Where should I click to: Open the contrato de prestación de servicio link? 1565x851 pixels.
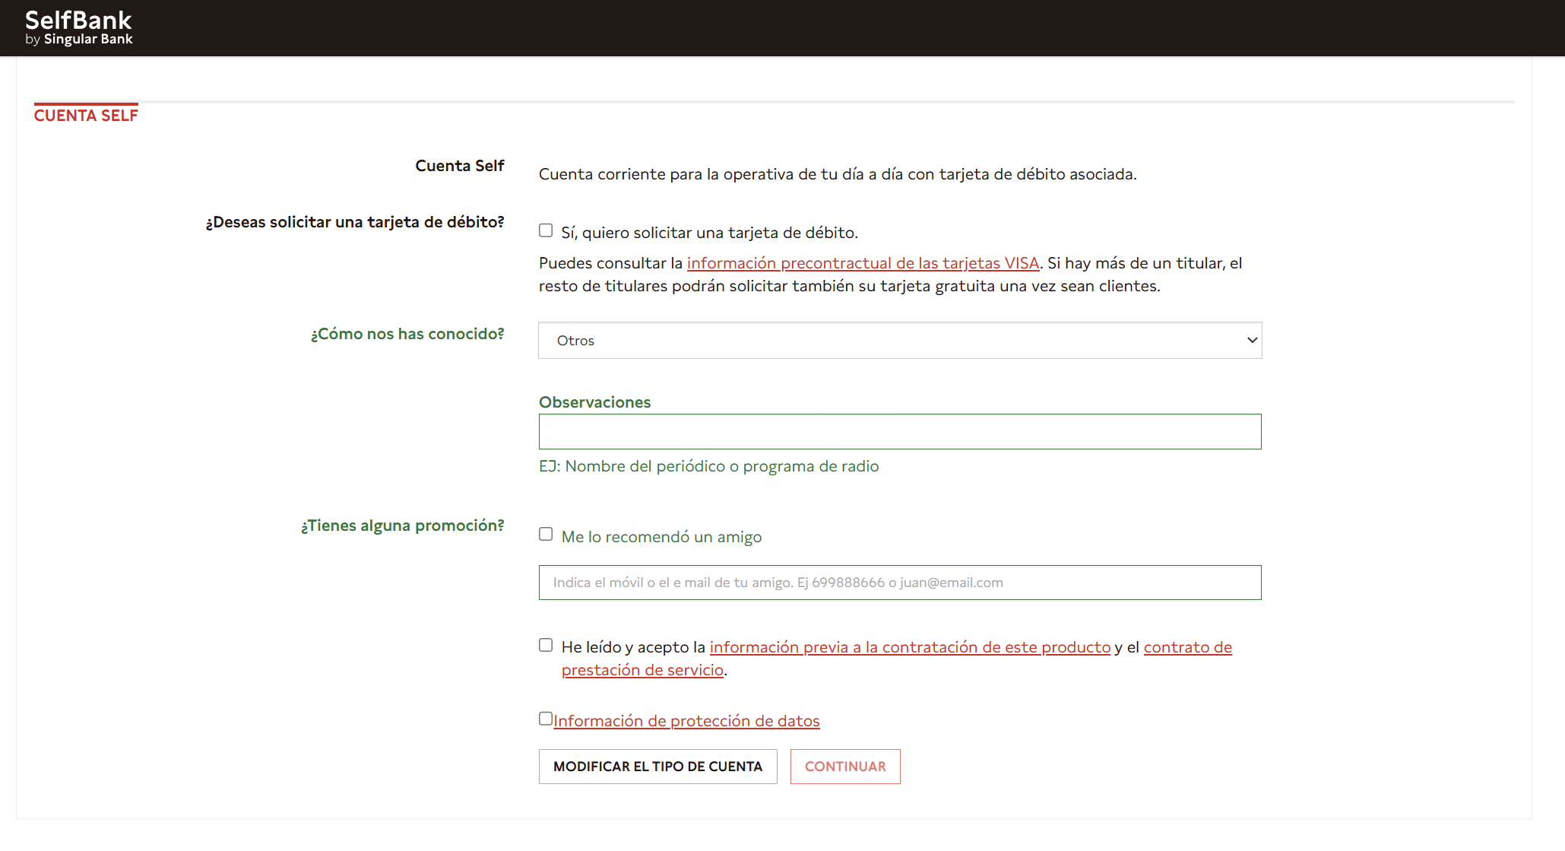click(642, 670)
